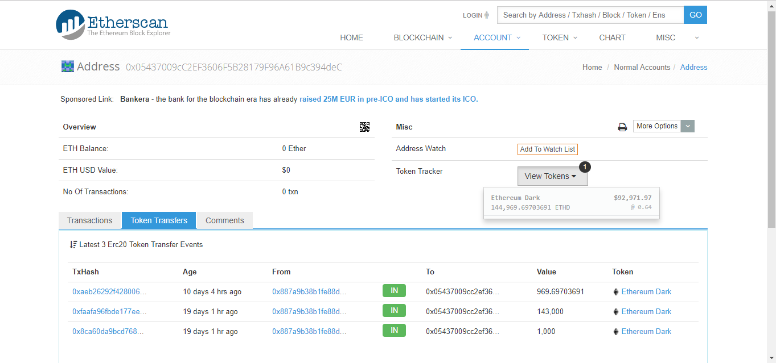
Task: Click the "0 Ether" balance value
Action: click(x=294, y=149)
